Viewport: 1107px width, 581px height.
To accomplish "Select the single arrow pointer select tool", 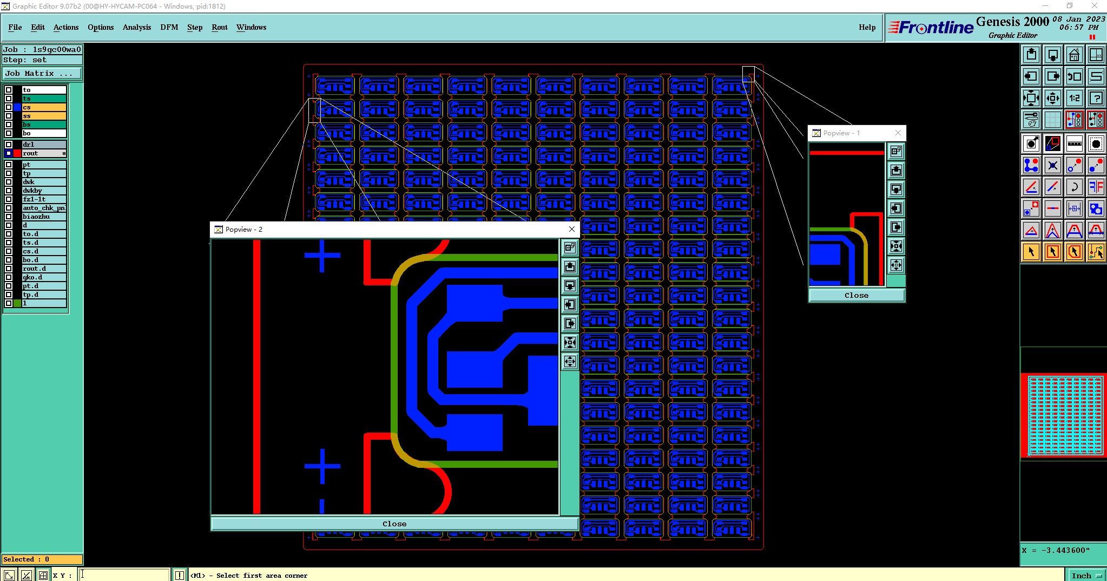I will [x=1031, y=252].
